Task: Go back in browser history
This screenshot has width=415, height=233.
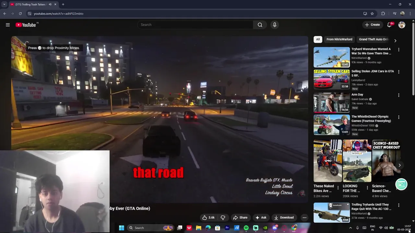Action: point(5,14)
